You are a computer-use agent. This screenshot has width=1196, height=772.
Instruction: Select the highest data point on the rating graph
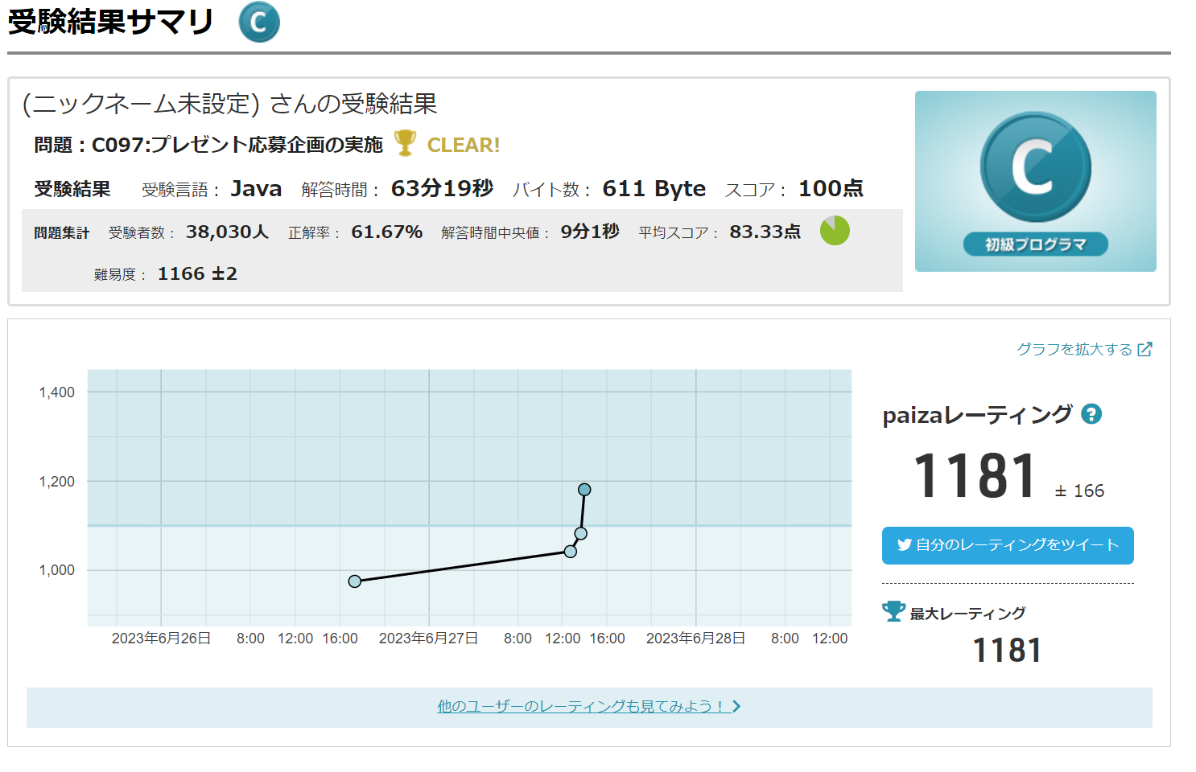pos(584,490)
